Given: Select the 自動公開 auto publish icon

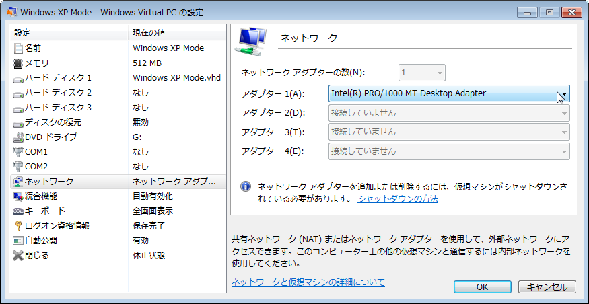Looking at the screenshot, I should (18, 241).
